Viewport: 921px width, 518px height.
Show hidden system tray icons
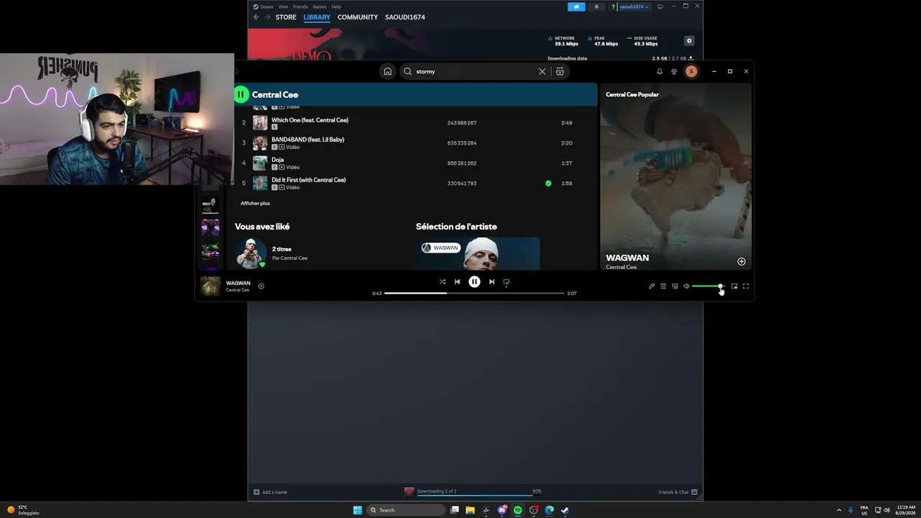coord(838,510)
